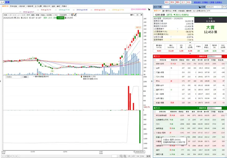Click the 買賣超 column header in sellers table
This screenshot has width=227, height=158.
click(181, 112)
